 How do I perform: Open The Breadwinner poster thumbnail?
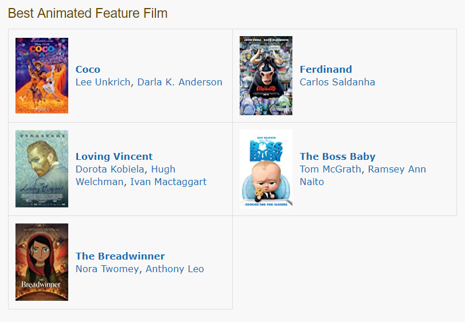pyautogui.click(x=42, y=262)
